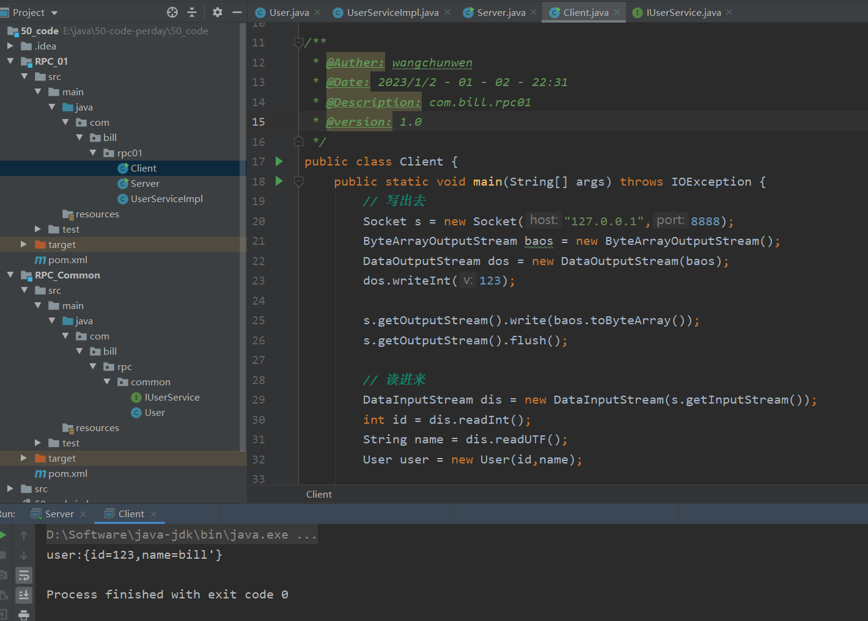Expand the .idea folder
Screen dimensions: 868x621
10,46
